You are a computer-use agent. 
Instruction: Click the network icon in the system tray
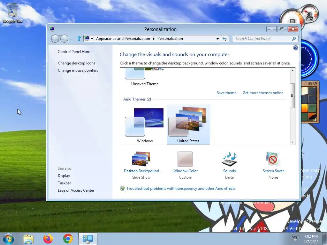click(295, 239)
